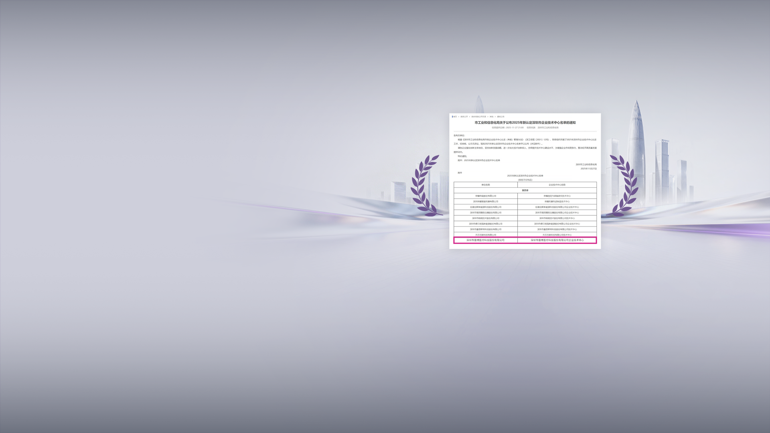
Task: Click the blue bar before 首页 breadcrumb
Action: coord(452,117)
